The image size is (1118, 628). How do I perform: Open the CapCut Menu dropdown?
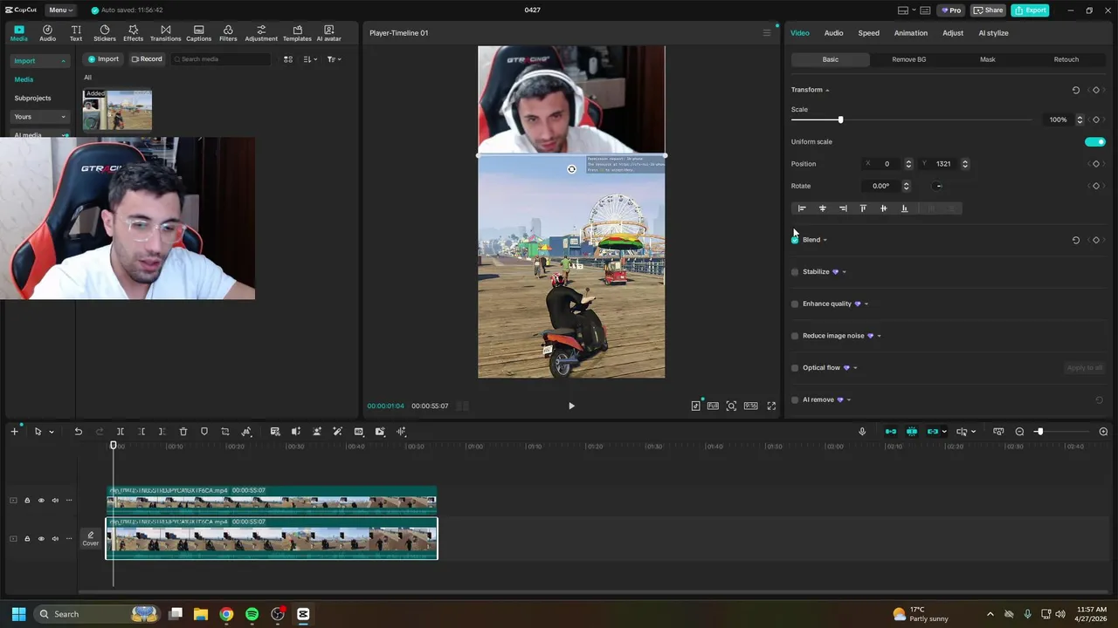pos(60,10)
